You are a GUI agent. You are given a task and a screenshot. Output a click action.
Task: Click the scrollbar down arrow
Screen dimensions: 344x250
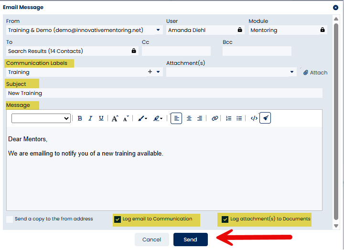point(336,226)
